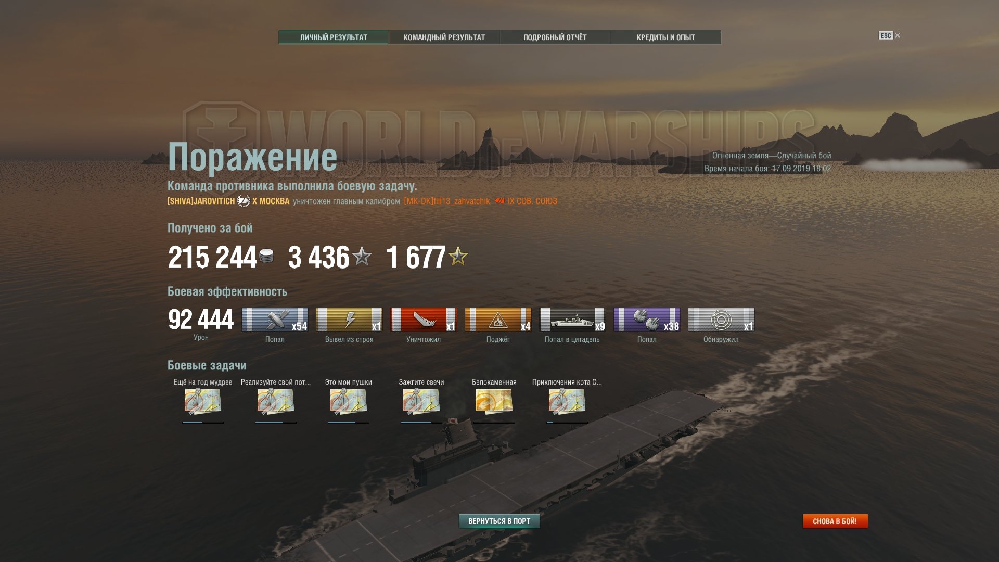Open the Это мои пушки mission icon
This screenshot has height=562, width=999.
tap(349, 402)
